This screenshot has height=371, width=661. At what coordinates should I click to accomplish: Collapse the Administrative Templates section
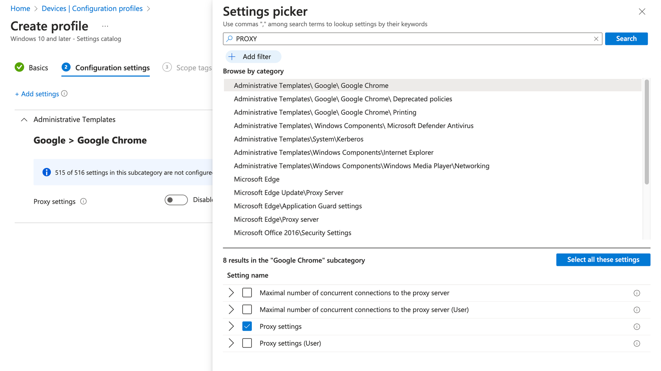[x=24, y=120]
